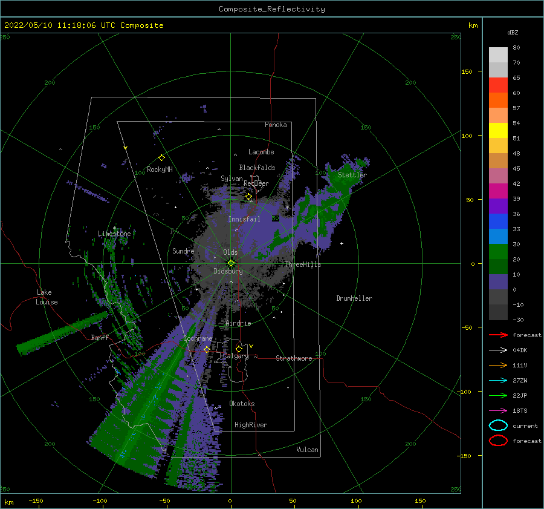Click the Okotoks city label
The image size is (544, 509).
click(x=242, y=404)
